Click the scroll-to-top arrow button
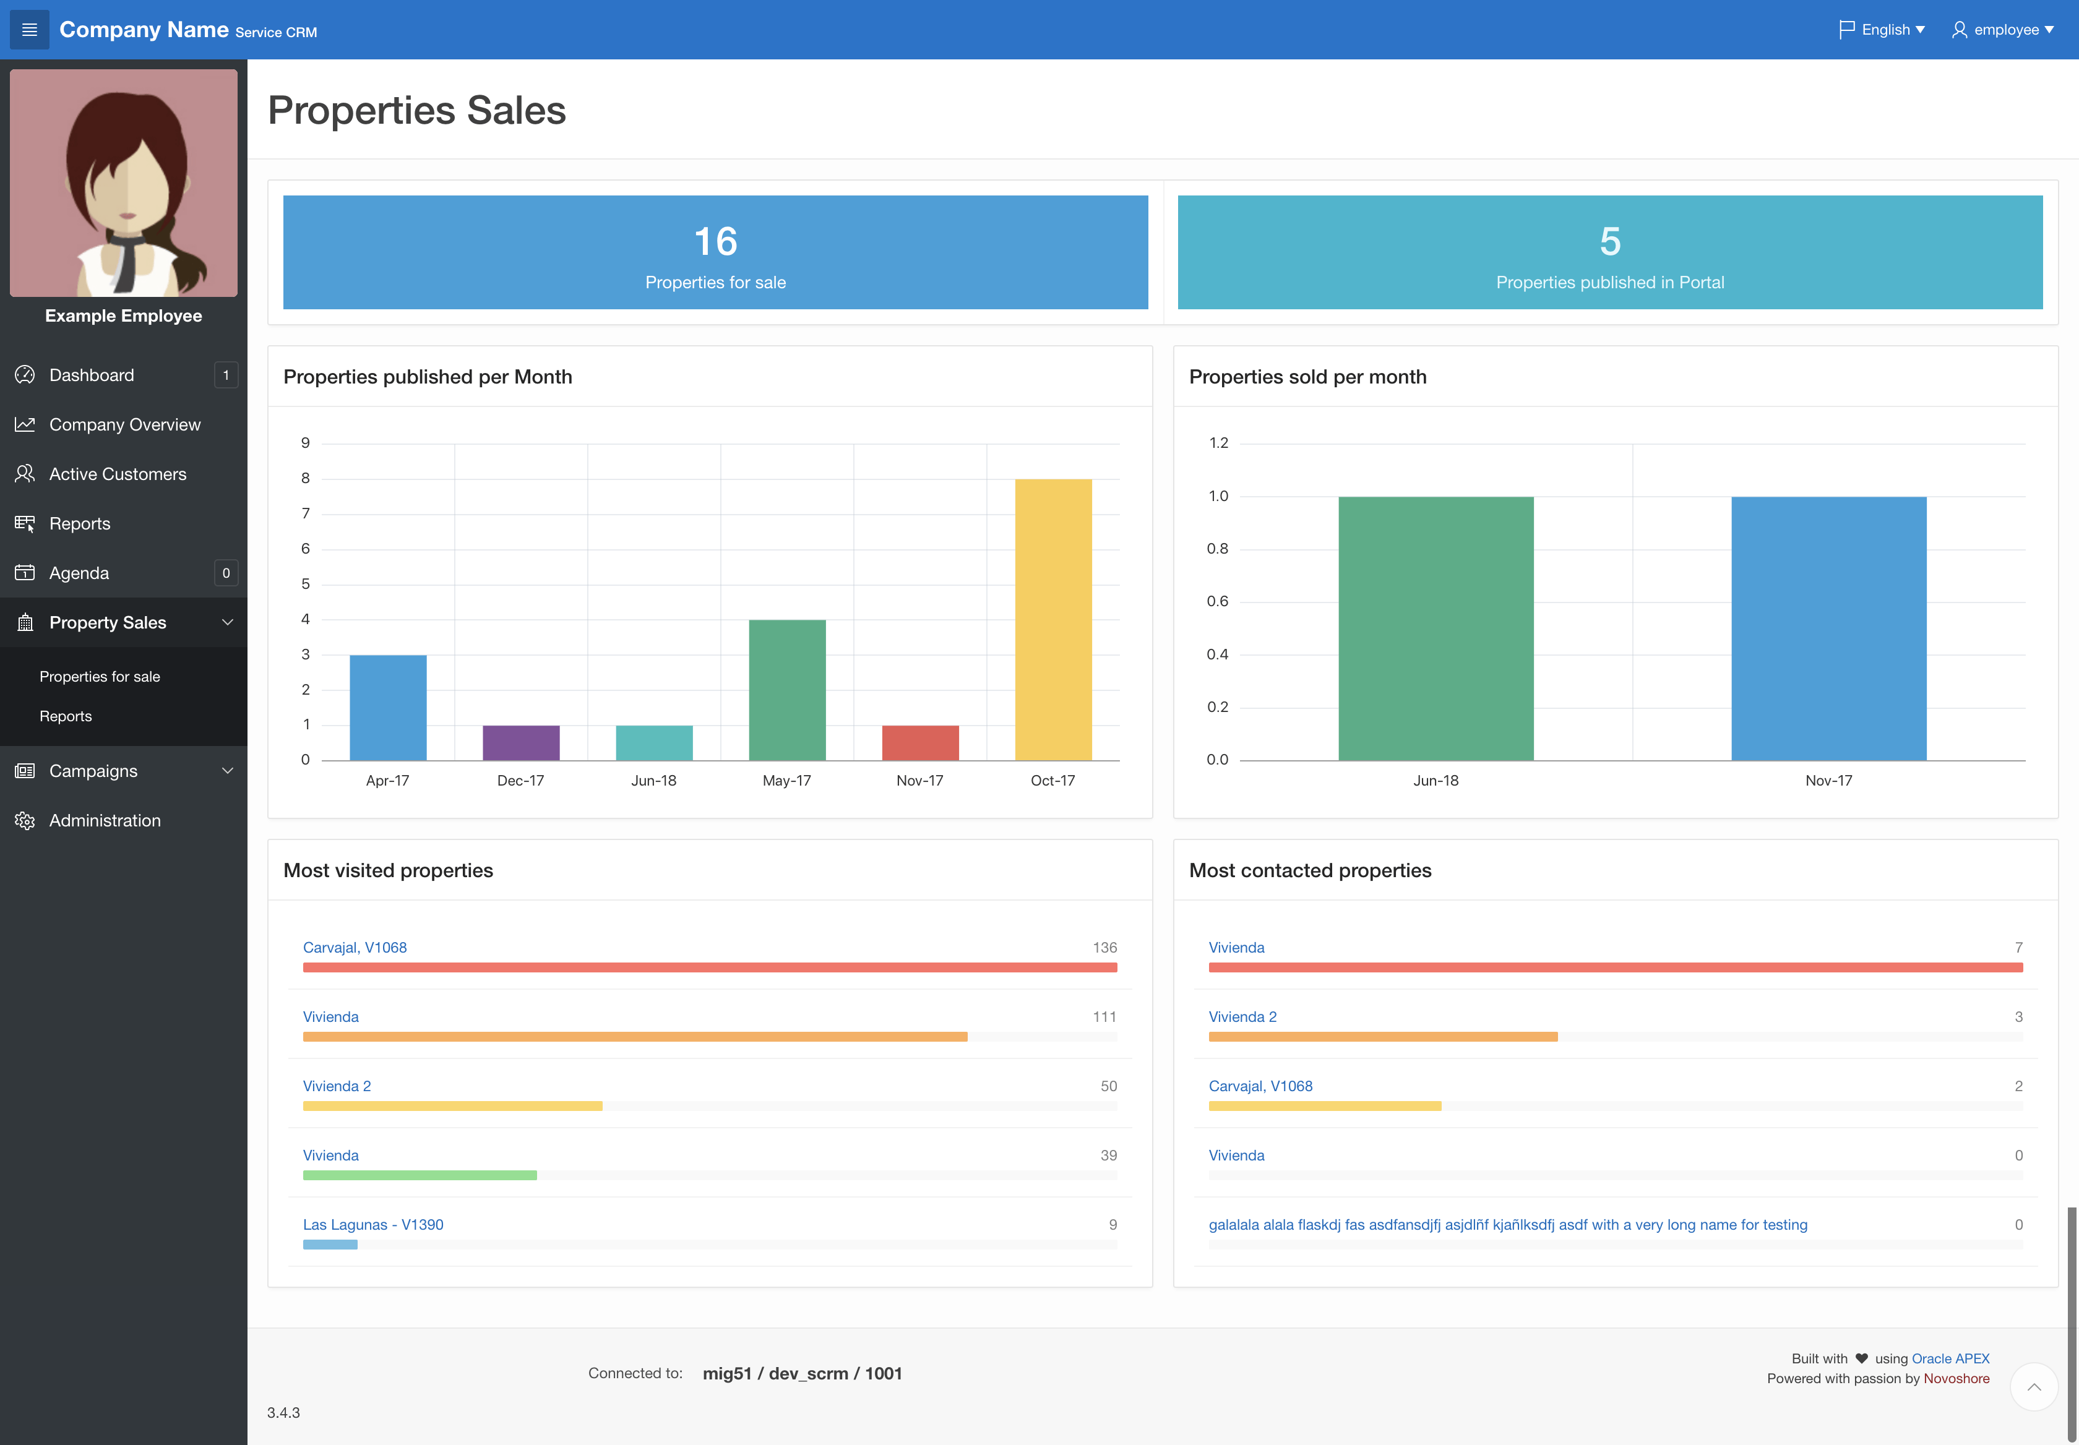 (2034, 1386)
